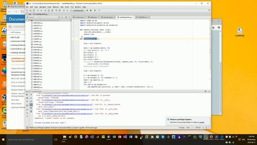The image size is (257, 145).
Task: Open the UTF-8 encoding selector in status bar
Action: (198, 128)
